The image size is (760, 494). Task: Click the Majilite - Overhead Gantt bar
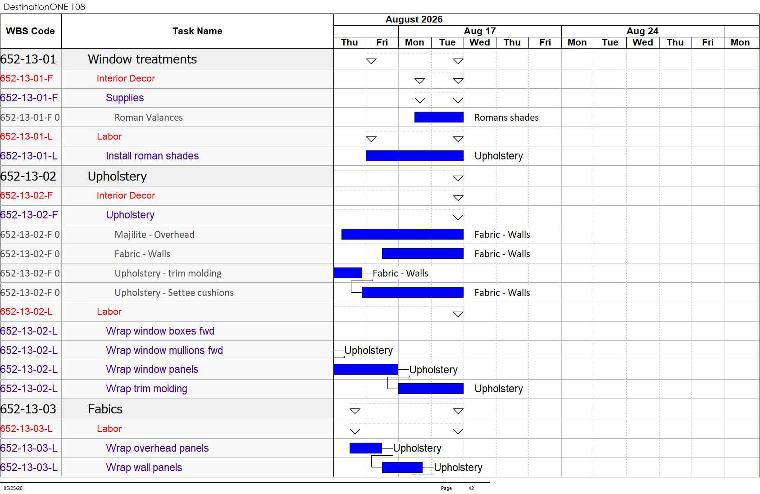pos(402,234)
